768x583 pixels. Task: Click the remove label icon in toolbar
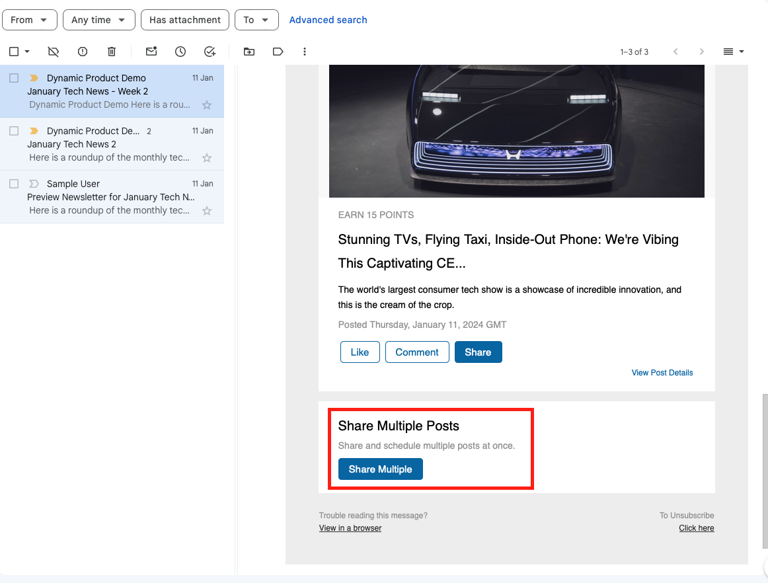pos(53,52)
